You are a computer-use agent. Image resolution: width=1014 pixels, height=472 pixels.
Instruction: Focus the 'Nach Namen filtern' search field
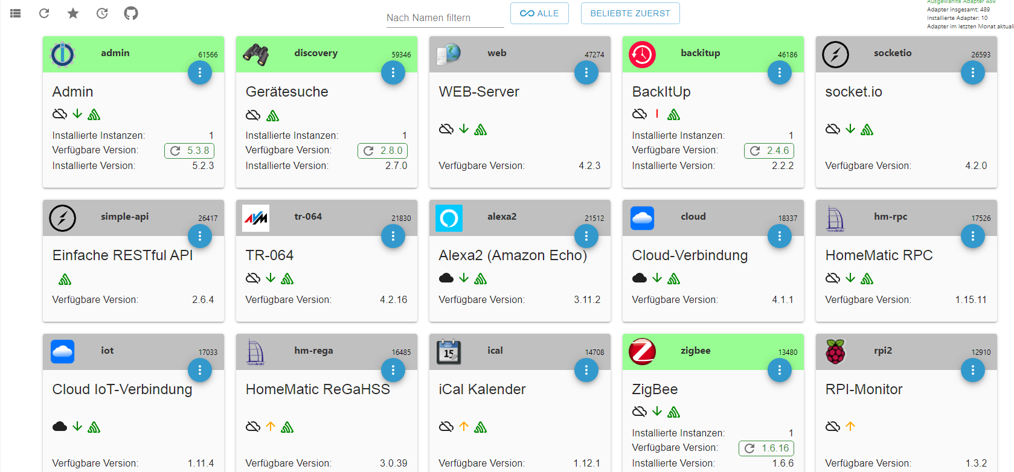click(445, 18)
